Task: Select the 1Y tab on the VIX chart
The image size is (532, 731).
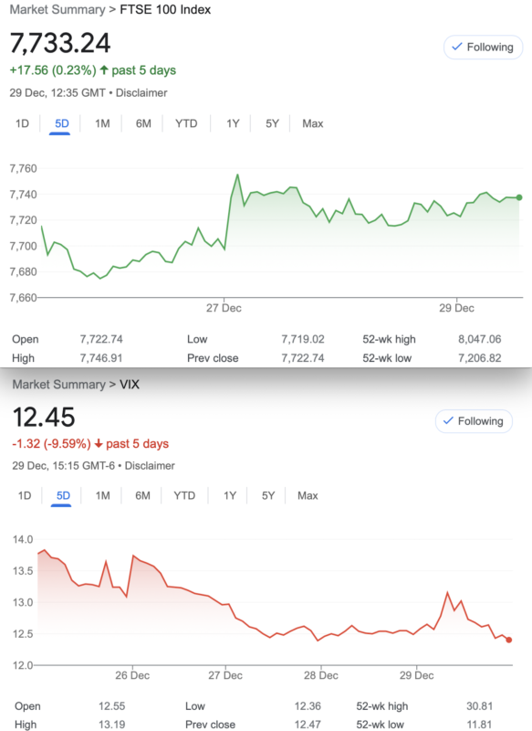Action: point(230,495)
